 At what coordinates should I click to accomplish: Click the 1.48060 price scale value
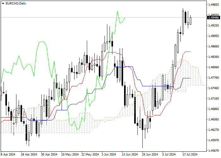click(x=213, y=67)
